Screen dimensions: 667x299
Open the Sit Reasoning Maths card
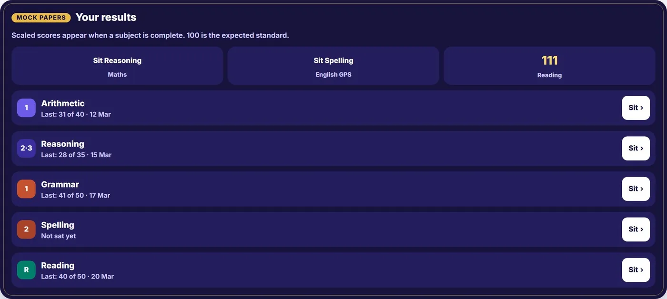117,66
